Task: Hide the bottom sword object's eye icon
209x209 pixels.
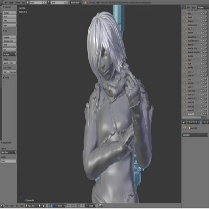Action: tap(202, 114)
